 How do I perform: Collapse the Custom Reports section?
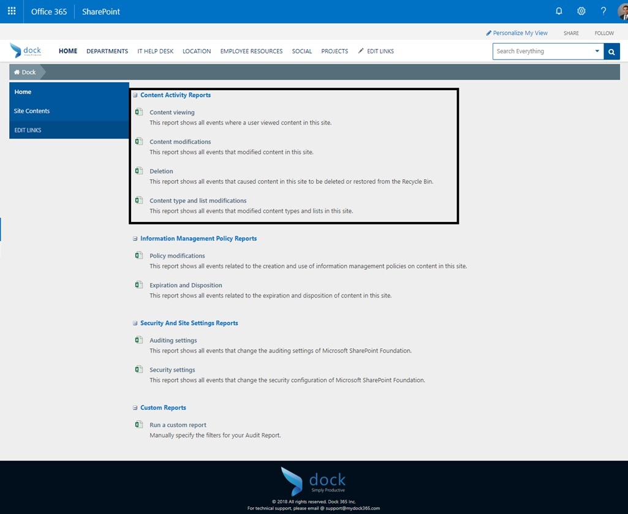(x=135, y=407)
